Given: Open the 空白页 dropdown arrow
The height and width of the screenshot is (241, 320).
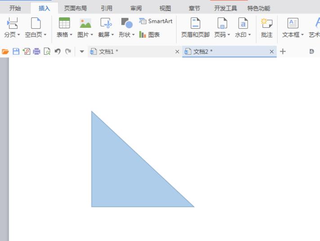Looking at the screenshot, I should coord(45,35).
